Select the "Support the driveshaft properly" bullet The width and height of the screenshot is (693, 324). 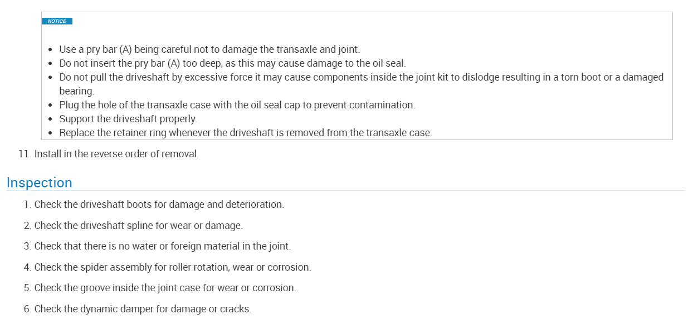pyautogui.click(x=128, y=119)
